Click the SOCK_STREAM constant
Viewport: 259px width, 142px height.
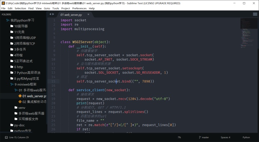click(141, 59)
